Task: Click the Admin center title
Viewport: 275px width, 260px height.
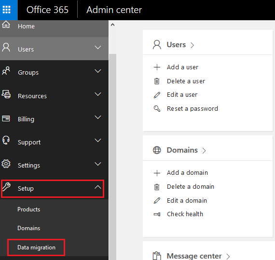Action: coord(114,10)
